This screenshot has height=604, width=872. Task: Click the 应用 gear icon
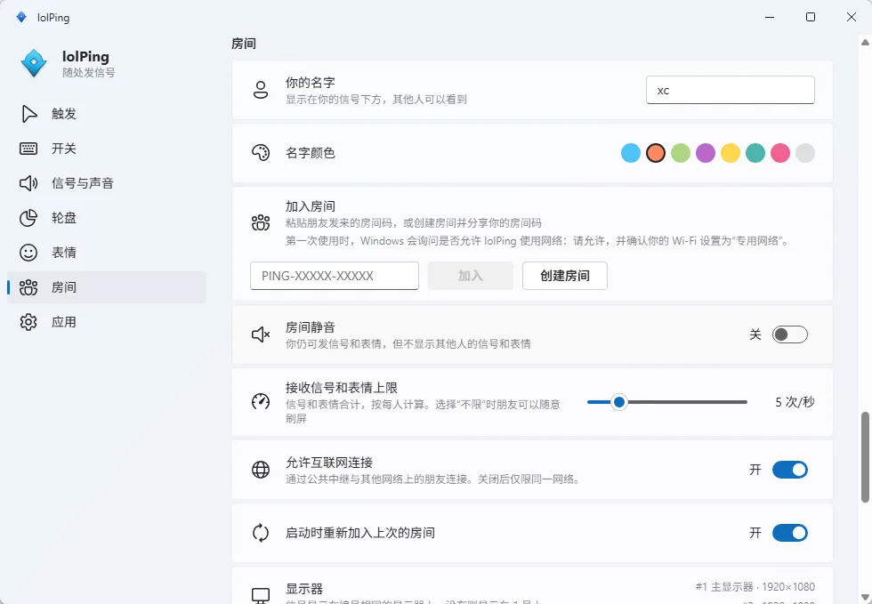coord(28,322)
